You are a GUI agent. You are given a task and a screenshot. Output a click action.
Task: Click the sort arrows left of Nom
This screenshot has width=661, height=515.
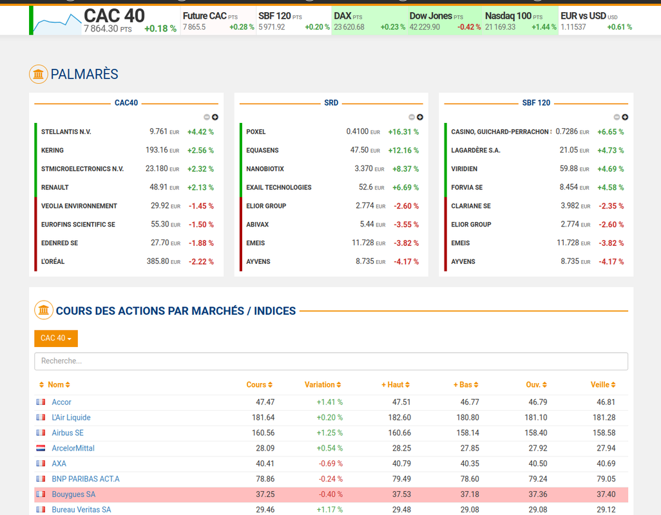(41, 384)
